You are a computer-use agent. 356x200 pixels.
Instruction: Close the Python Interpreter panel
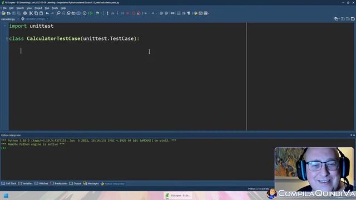pyautogui.click(x=354, y=135)
